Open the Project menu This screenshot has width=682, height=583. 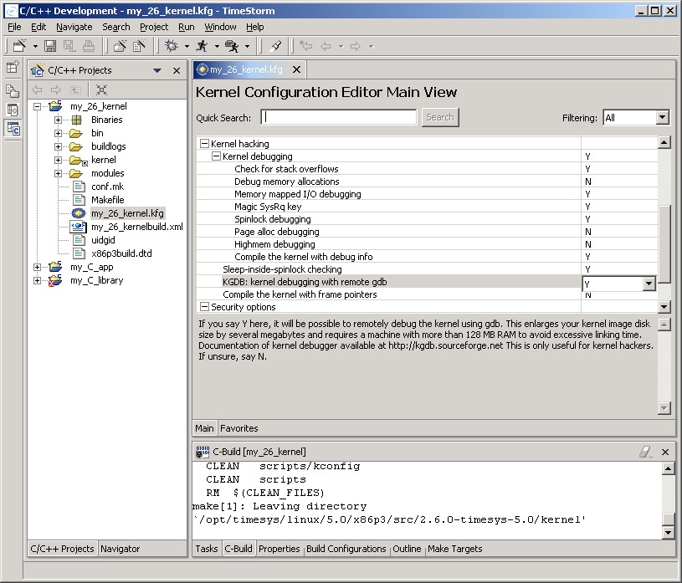154,27
